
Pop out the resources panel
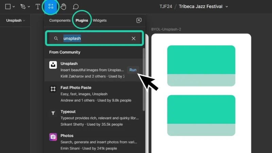pos(139,20)
